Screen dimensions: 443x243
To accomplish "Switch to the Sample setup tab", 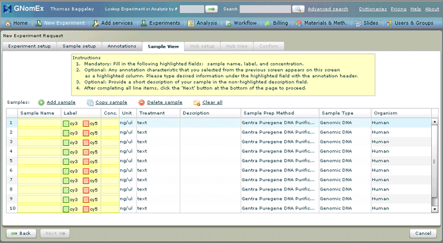I will pyautogui.click(x=79, y=46).
